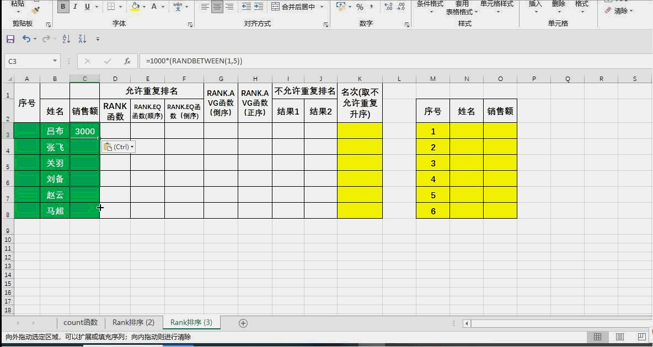
Task: Switch to Page Layout view
Action: (x=620, y=337)
